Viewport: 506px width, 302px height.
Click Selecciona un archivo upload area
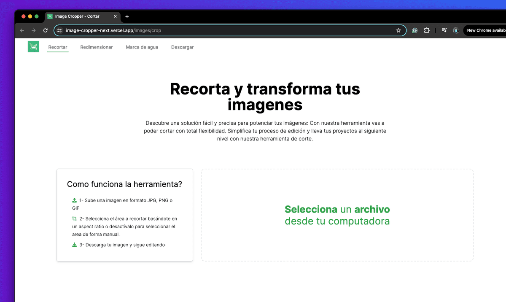(337, 215)
